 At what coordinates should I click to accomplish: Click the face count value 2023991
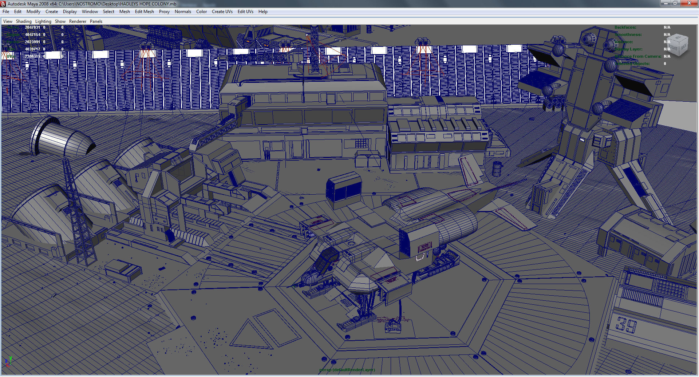point(32,42)
